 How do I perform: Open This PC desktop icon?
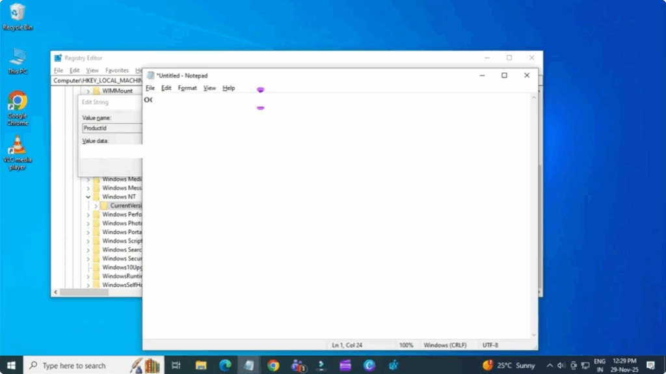click(18, 62)
